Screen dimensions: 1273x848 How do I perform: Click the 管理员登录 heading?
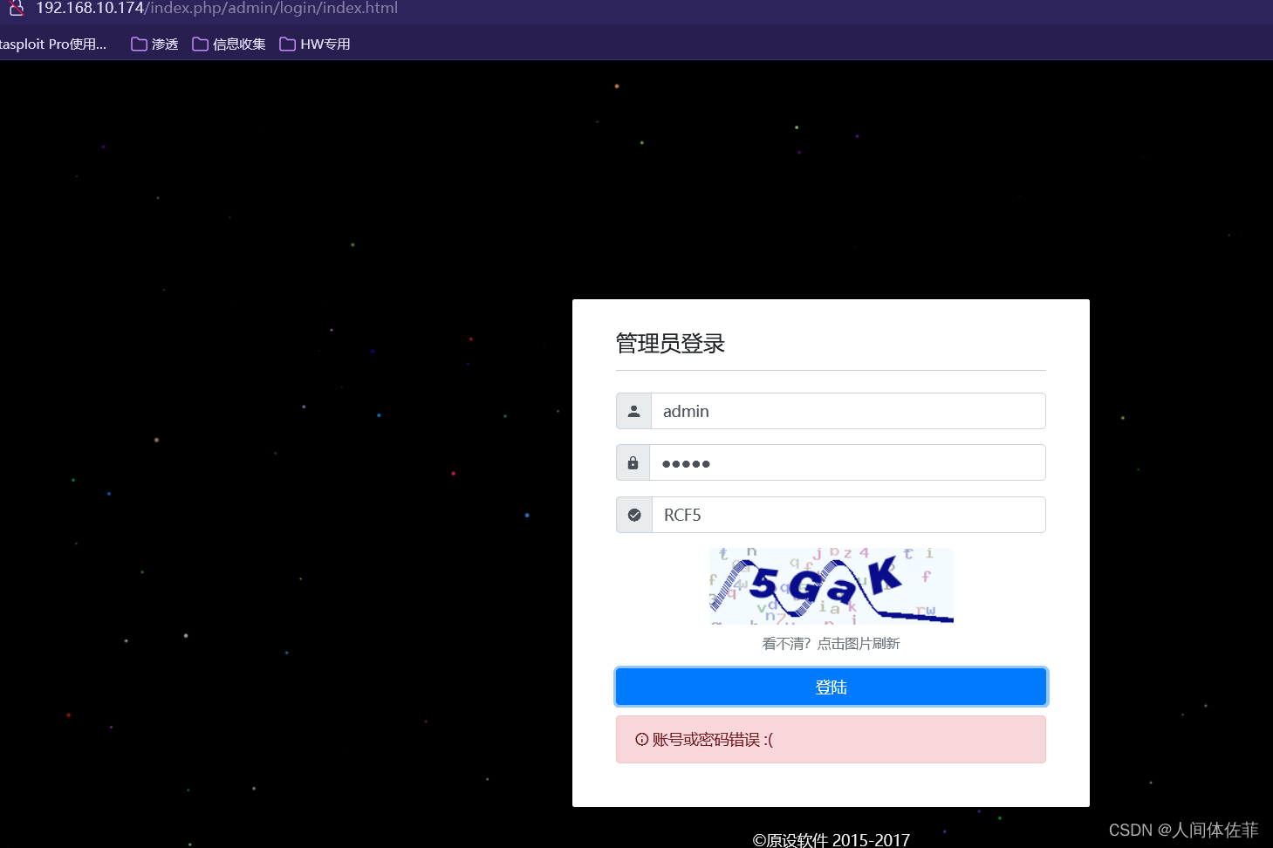pyautogui.click(x=670, y=344)
